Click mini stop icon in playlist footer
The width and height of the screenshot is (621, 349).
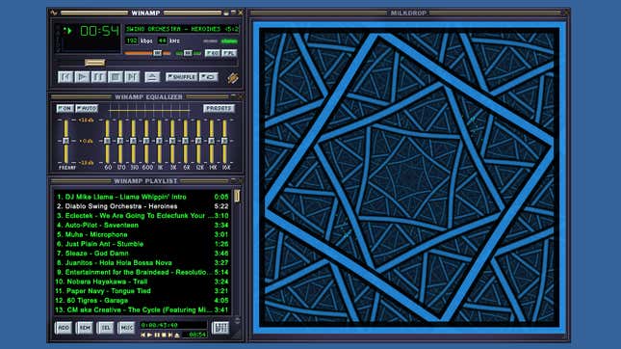[164, 336]
